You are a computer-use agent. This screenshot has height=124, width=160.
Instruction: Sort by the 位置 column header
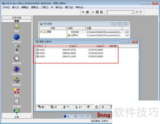click(104, 28)
